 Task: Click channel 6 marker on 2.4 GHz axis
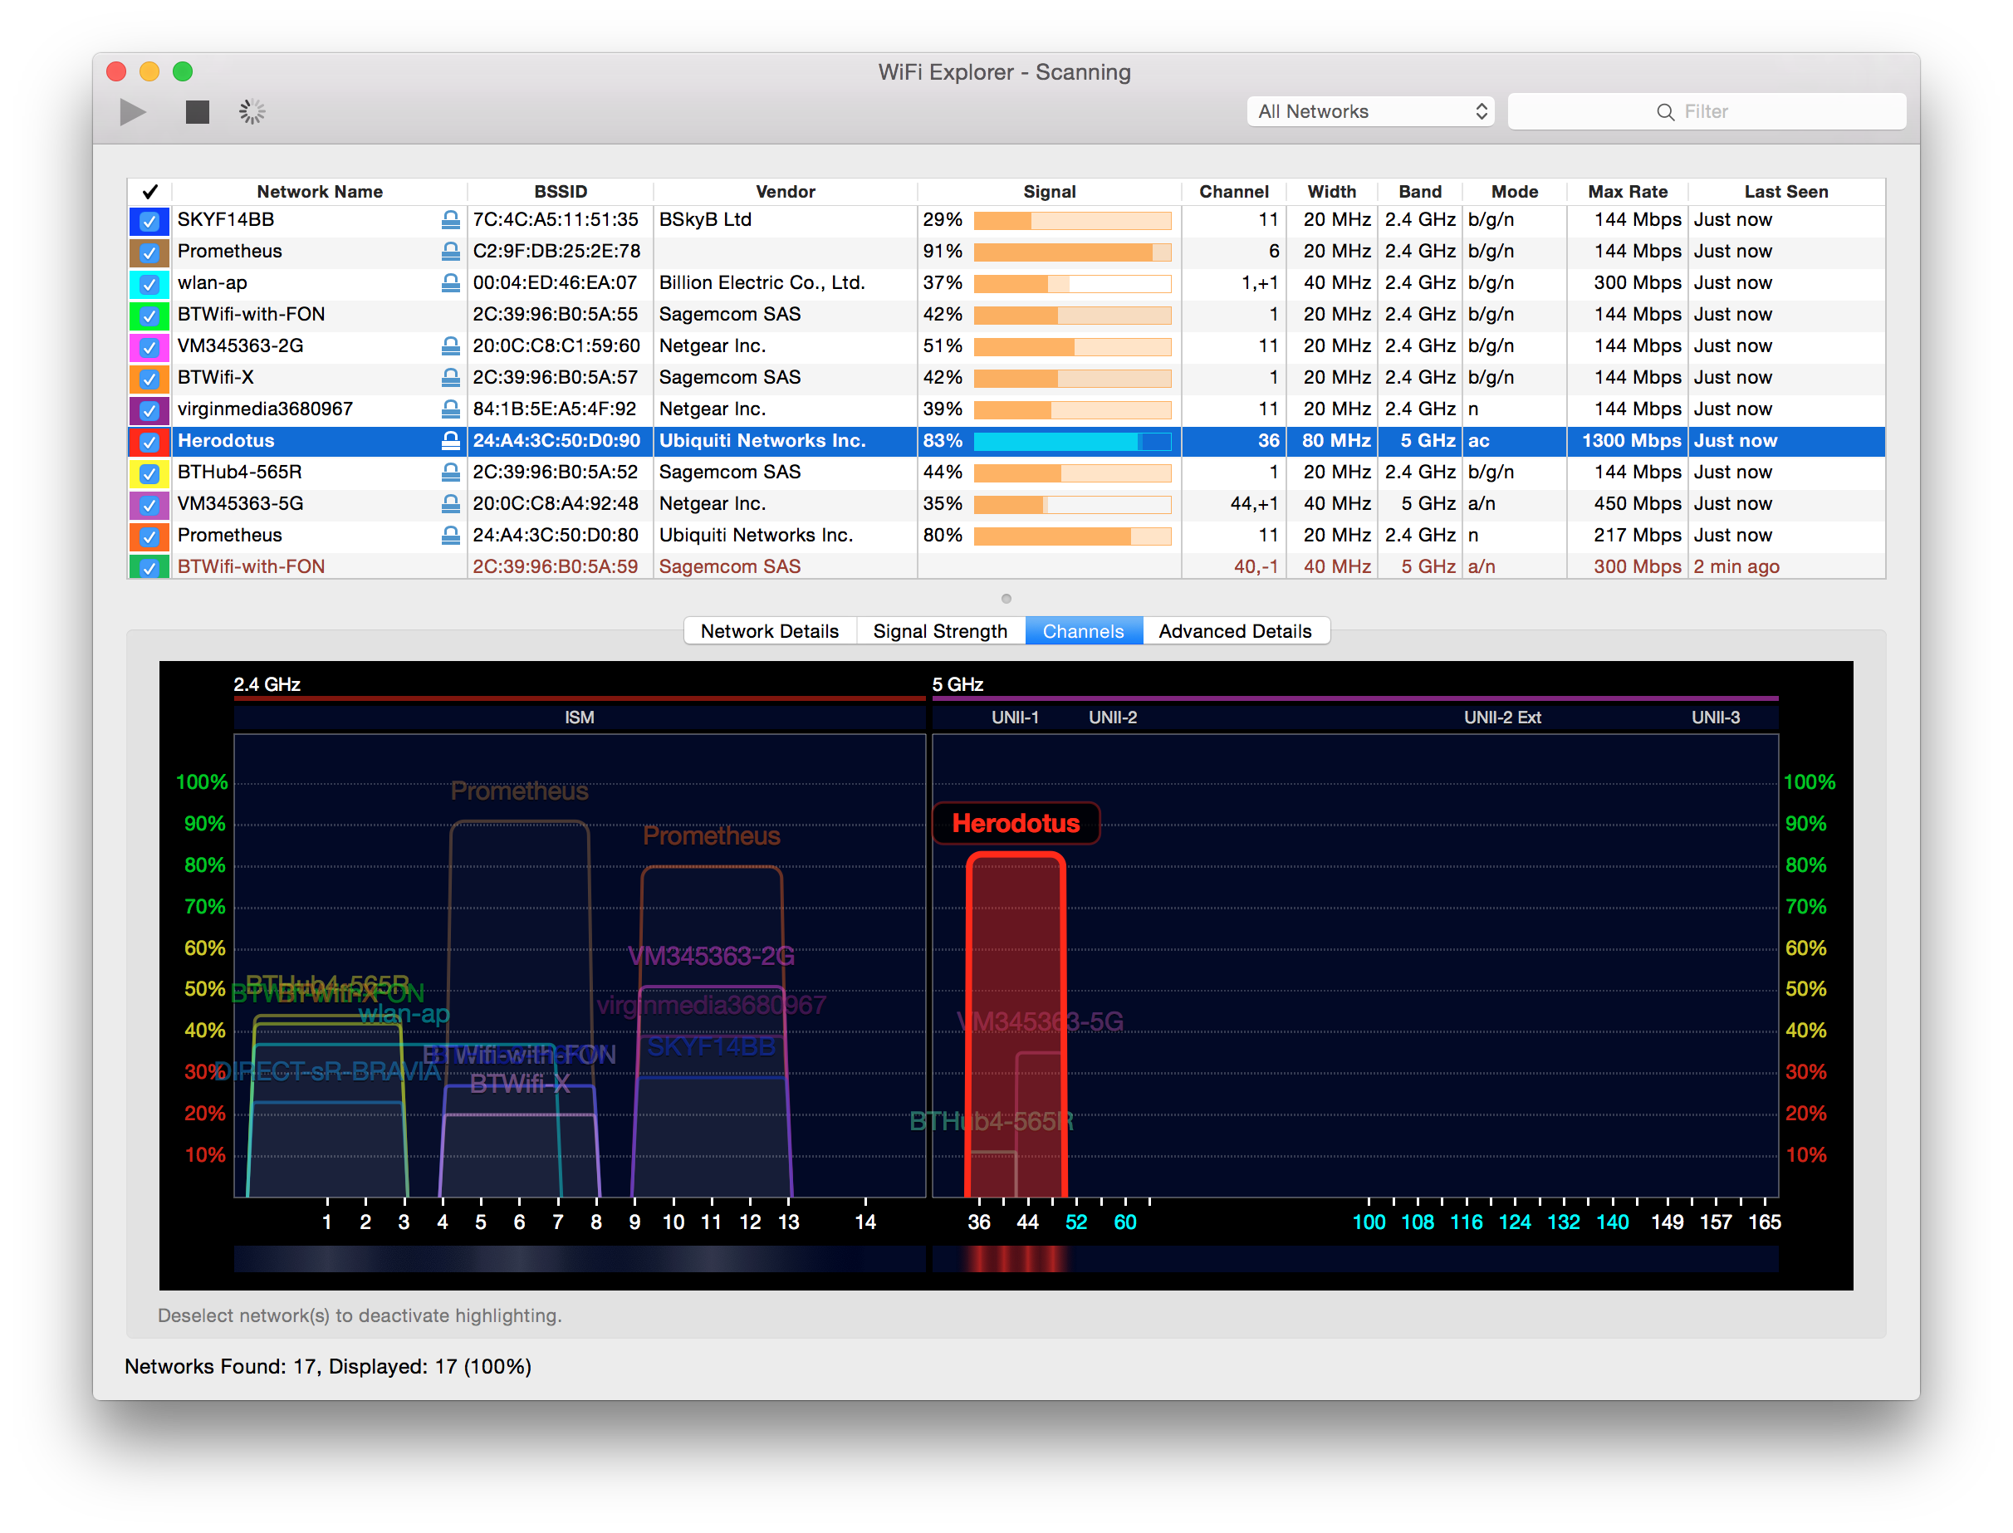518,1222
